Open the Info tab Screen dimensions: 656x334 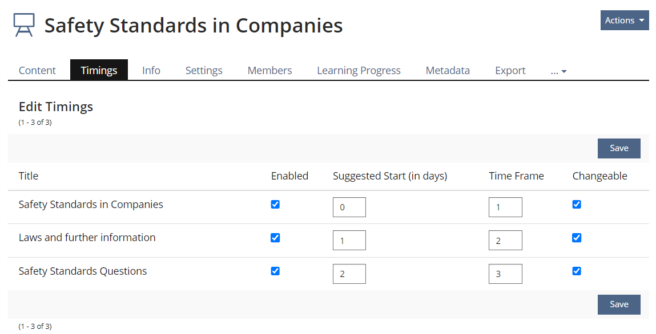click(x=151, y=71)
